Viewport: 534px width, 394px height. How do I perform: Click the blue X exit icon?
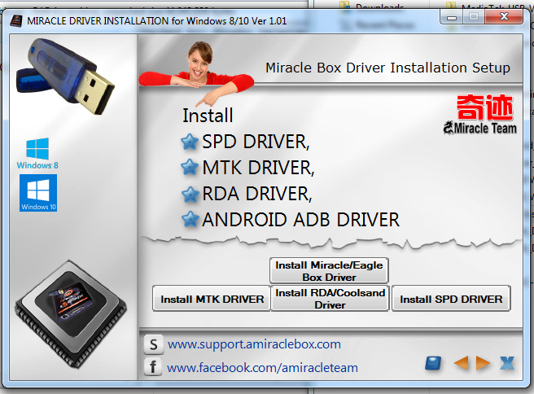507,363
